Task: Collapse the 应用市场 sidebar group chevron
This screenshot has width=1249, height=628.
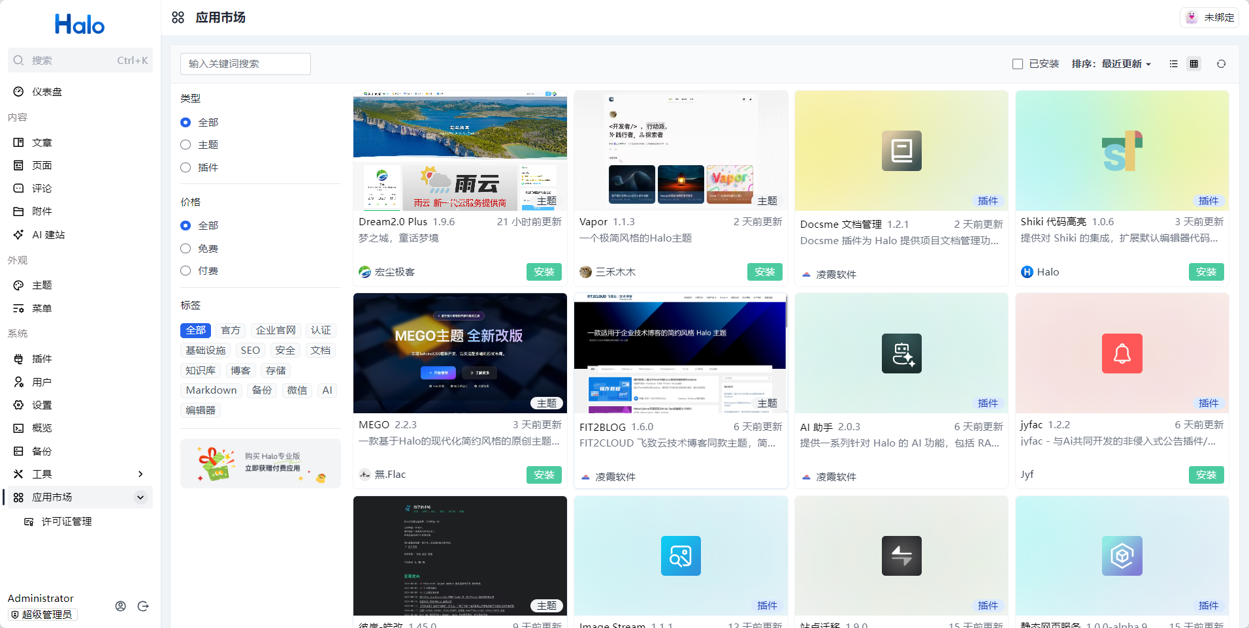Action: pyautogui.click(x=140, y=497)
